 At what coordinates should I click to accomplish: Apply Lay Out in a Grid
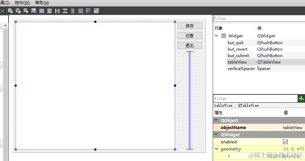point(80,11)
